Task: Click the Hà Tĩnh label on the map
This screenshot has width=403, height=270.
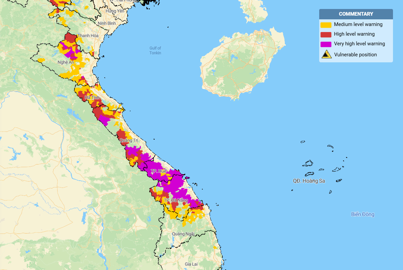Action: pos(92,98)
